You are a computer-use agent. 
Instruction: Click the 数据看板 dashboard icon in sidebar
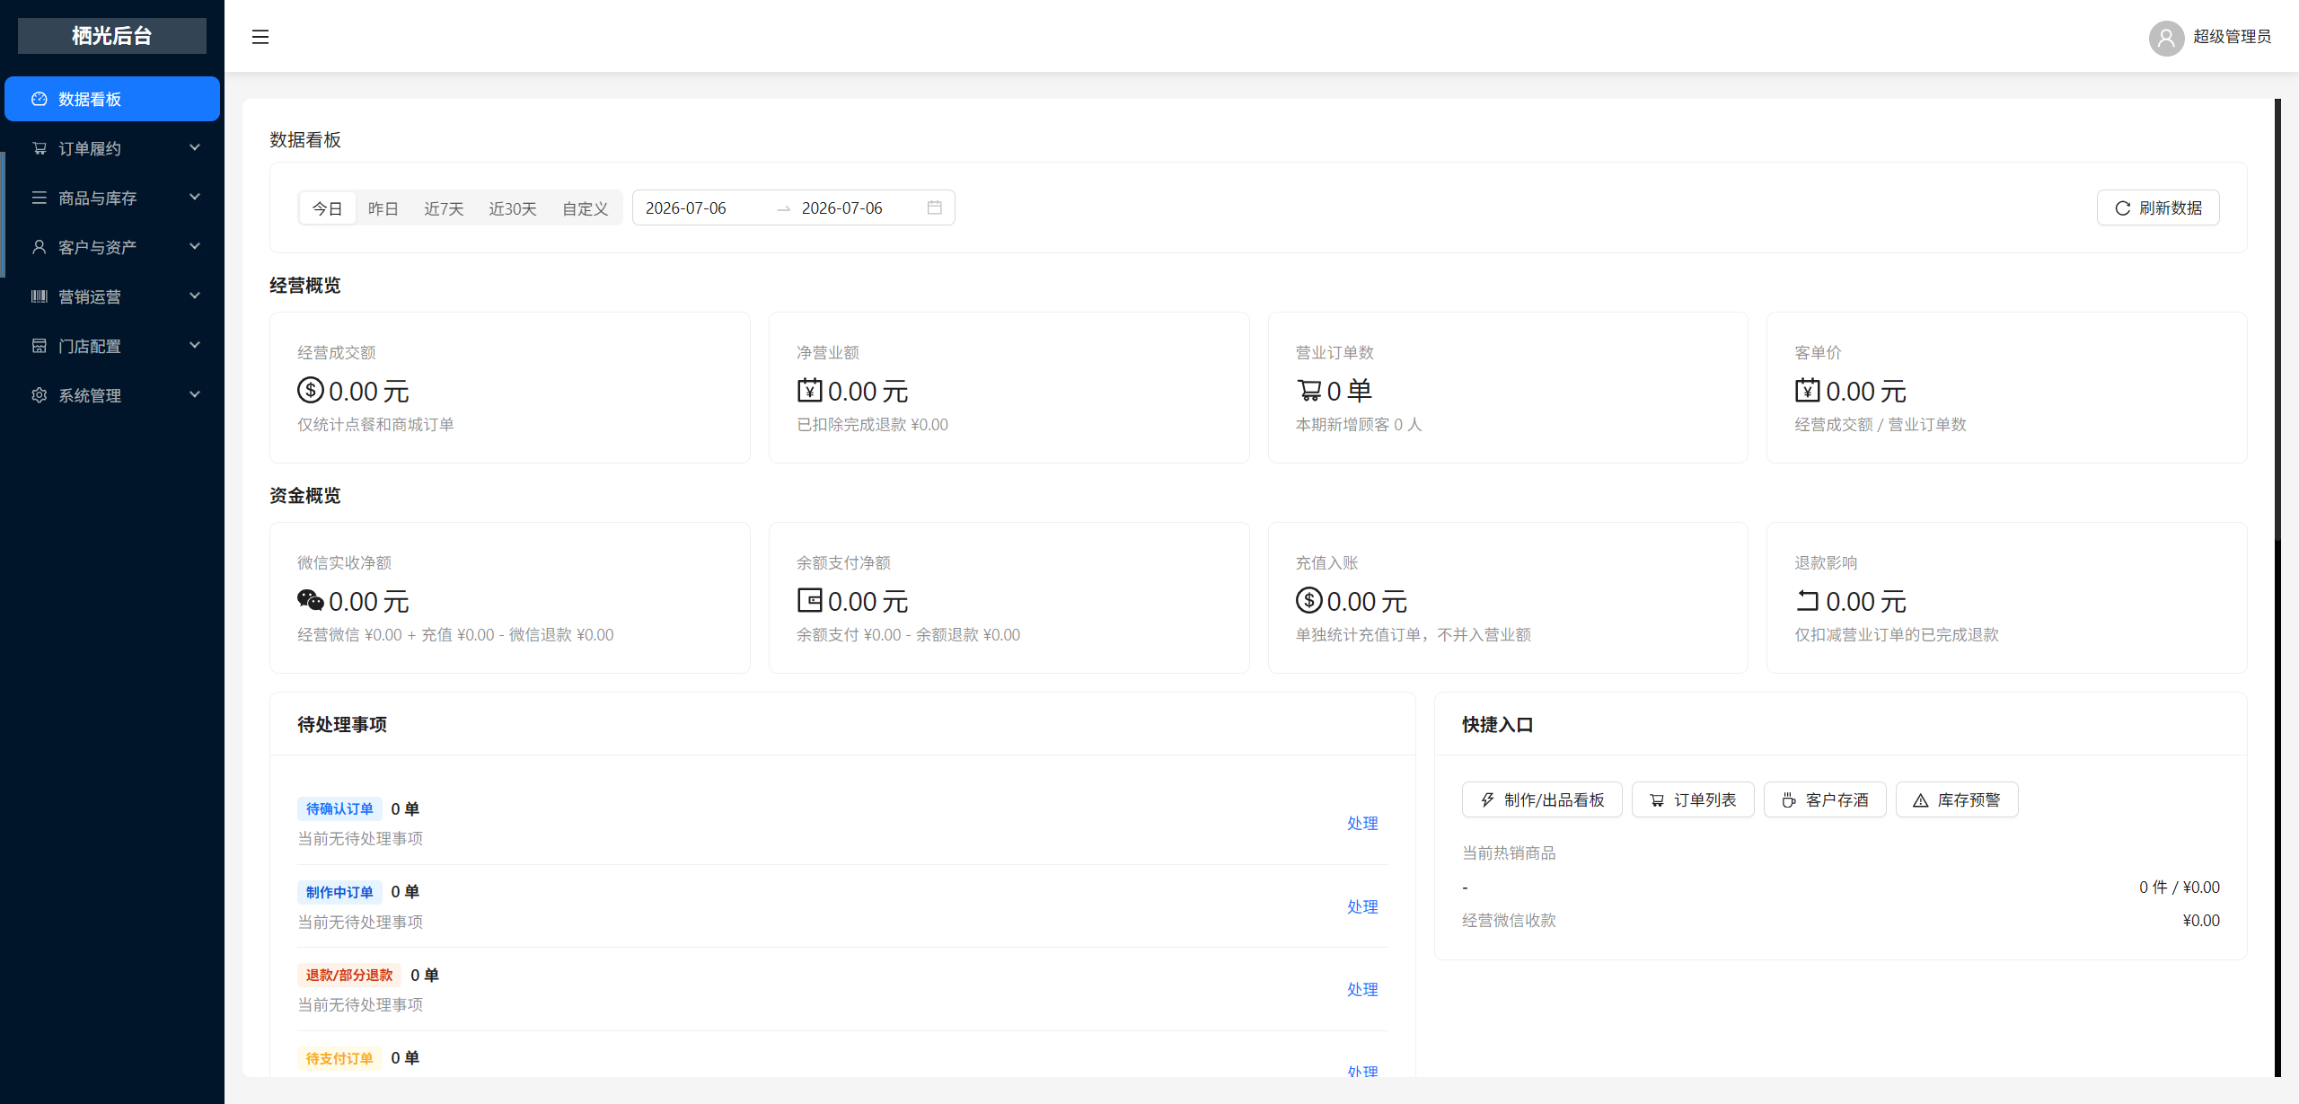[x=40, y=99]
